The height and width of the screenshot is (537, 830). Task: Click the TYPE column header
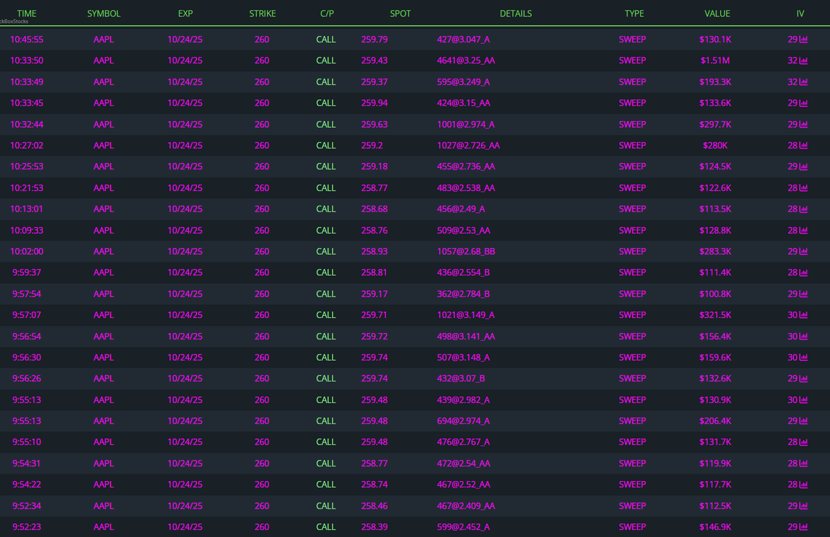[x=634, y=14]
